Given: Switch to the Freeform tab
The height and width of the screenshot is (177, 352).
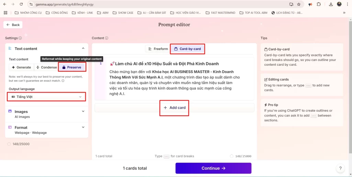Looking at the screenshot, I should point(158,49).
